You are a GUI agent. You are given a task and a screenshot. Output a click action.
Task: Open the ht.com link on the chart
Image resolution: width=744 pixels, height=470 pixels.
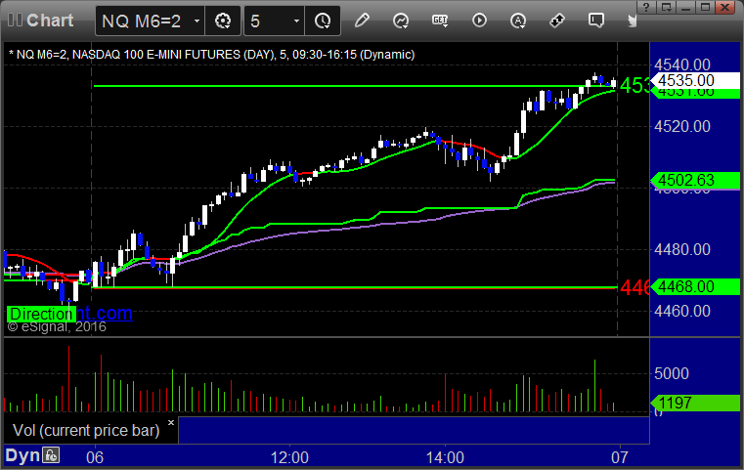[x=105, y=313]
